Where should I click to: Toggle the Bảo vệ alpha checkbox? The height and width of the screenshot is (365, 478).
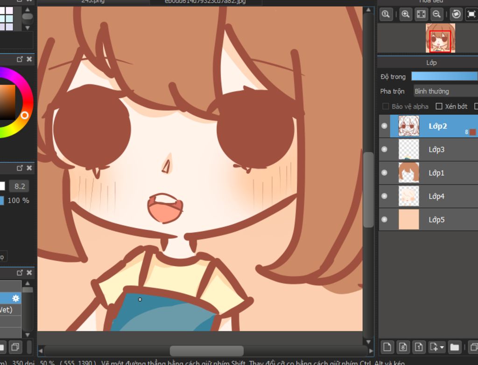click(386, 106)
